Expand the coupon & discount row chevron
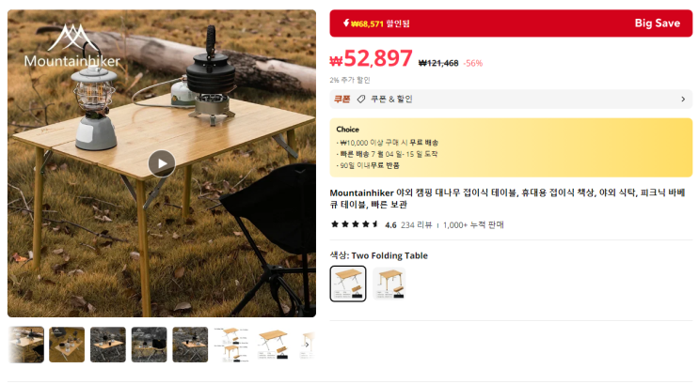Image resolution: width=699 pixels, height=384 pixels. (x=683, y=100)
